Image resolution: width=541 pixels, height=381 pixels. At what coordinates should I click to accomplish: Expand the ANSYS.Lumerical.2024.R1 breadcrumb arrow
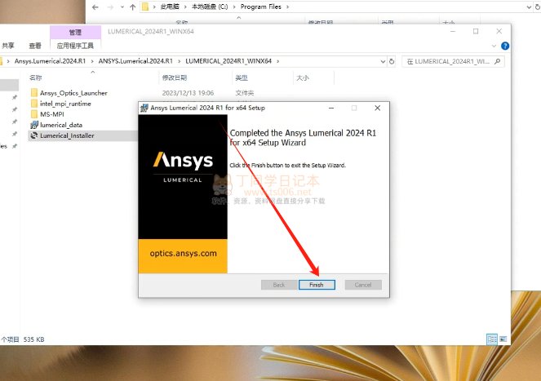point(179,61)
